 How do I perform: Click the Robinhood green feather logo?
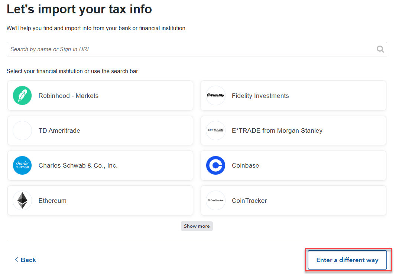(22, 96)
